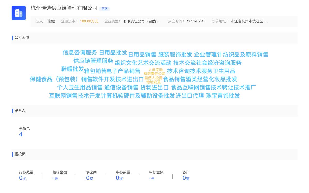Click word cloud tag 进出口代理
This screenshot has width=309, height=193.
point(190,96)
